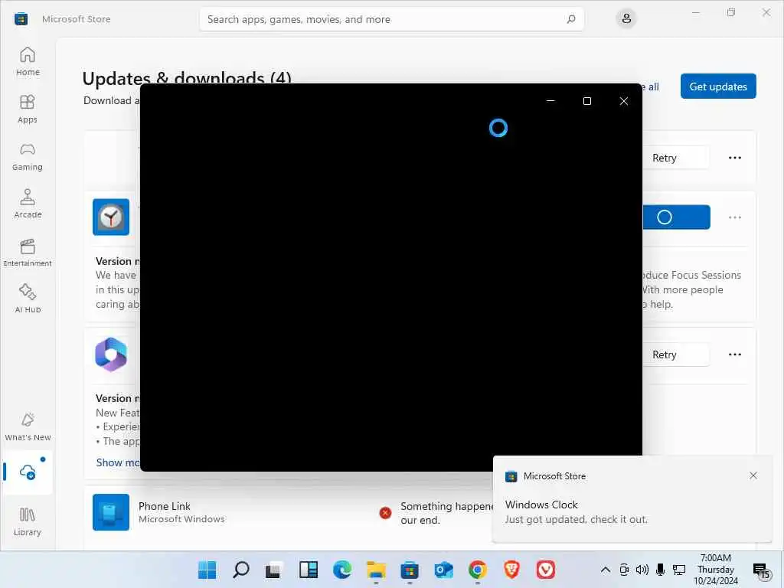784x588 pixels.
Task: Open the user profile account icon
Action: [626, 19]
